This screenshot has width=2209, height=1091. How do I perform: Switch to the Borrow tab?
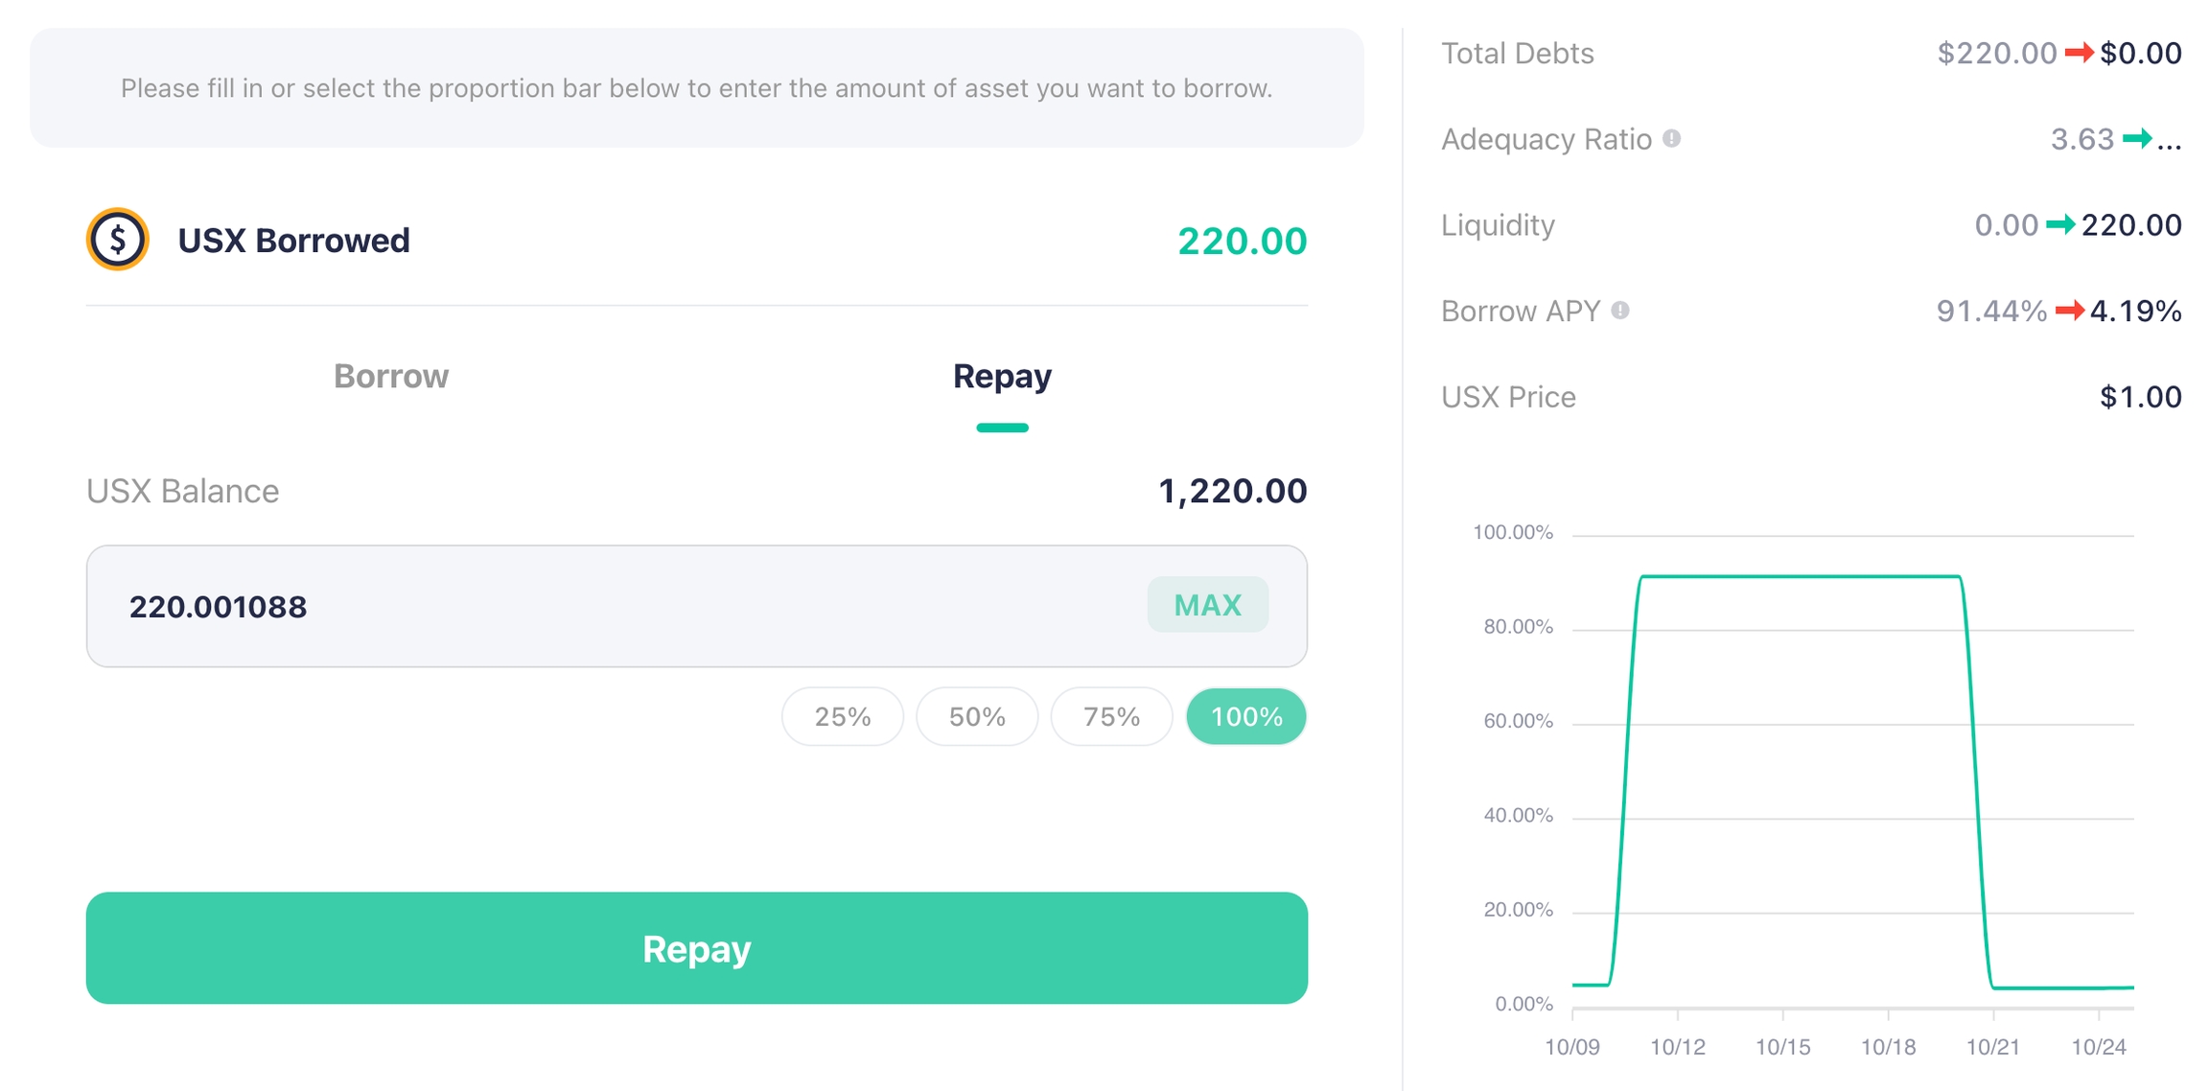(x=390, y=377)
